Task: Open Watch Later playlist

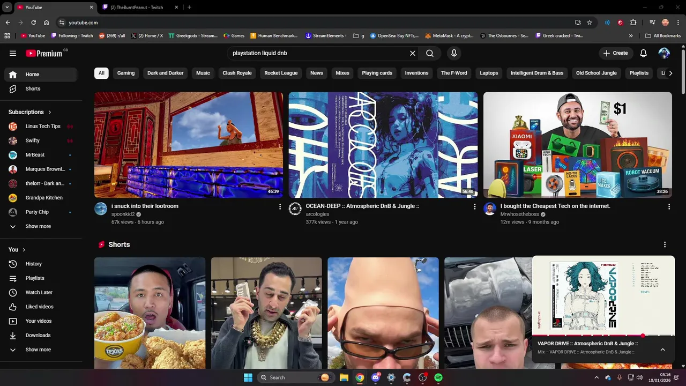Action: pyautogui.click(x=41, y=292)
